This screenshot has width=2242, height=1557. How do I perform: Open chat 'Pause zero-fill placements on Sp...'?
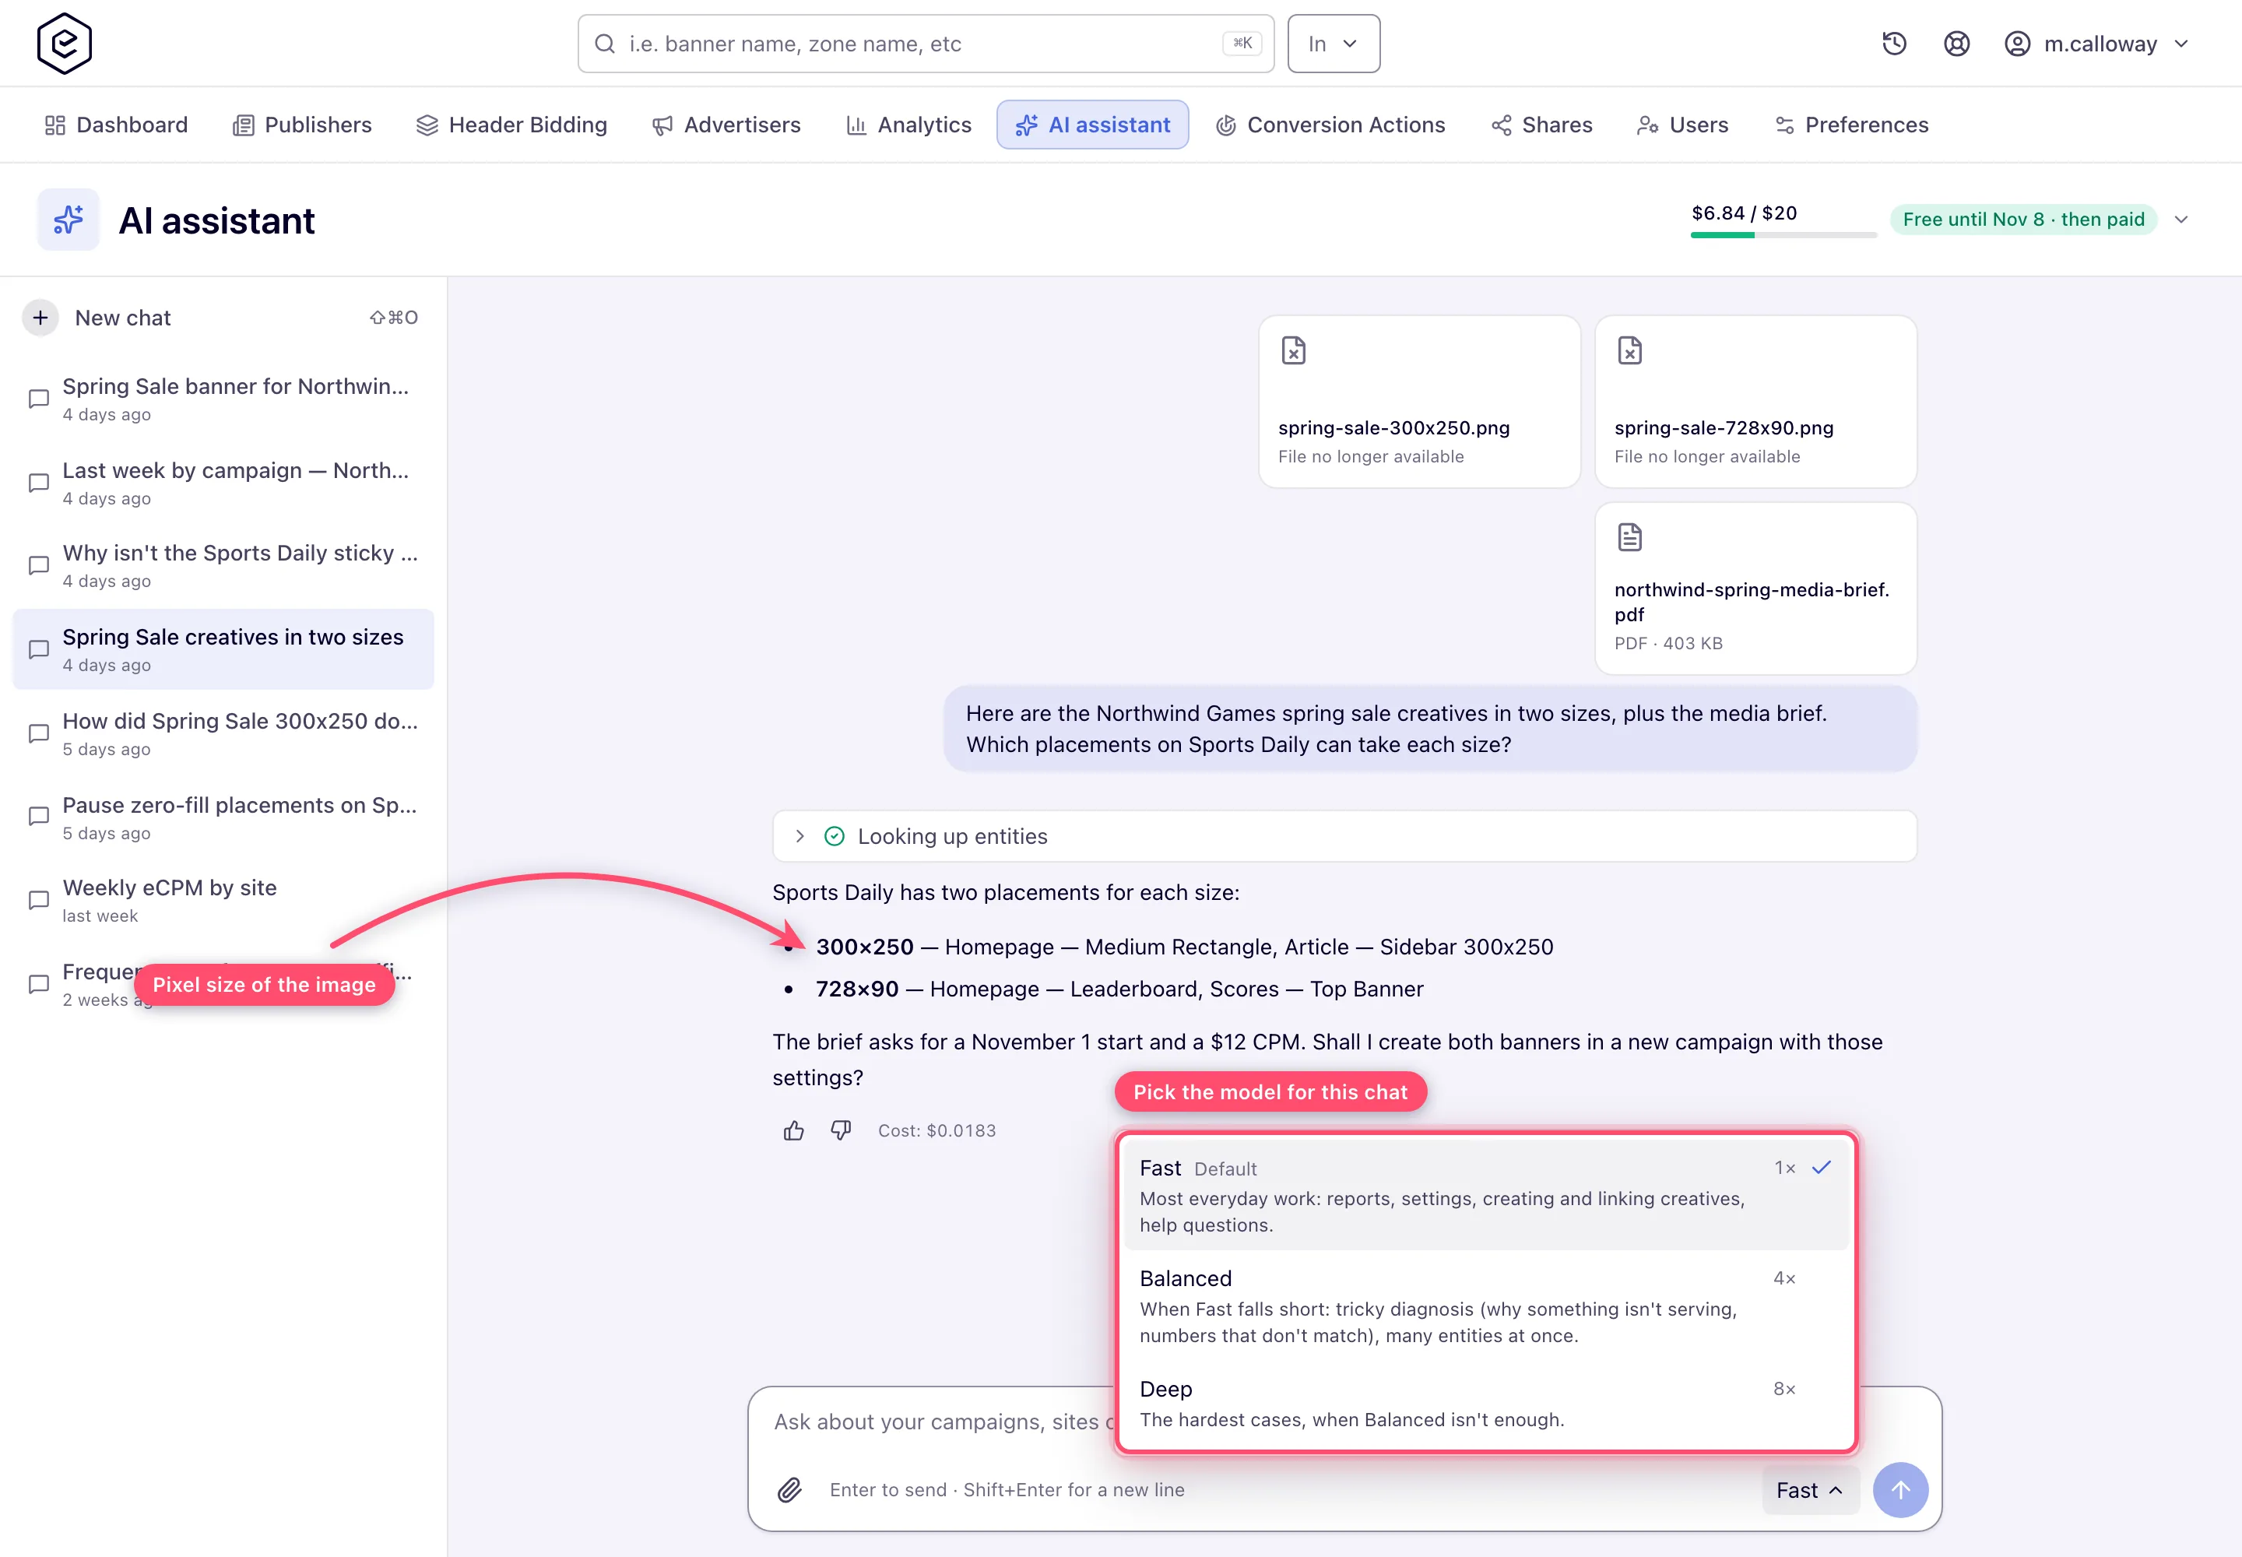[x=223, y=817]
